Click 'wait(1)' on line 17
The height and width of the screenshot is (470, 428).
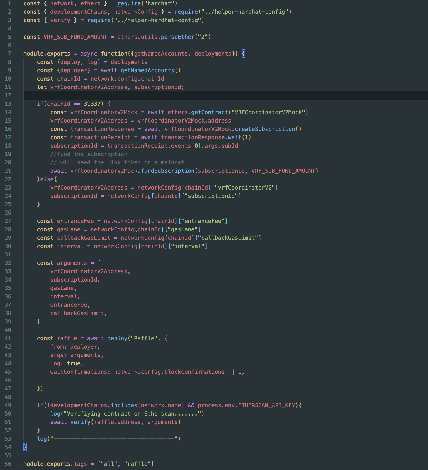coord(240,137)
